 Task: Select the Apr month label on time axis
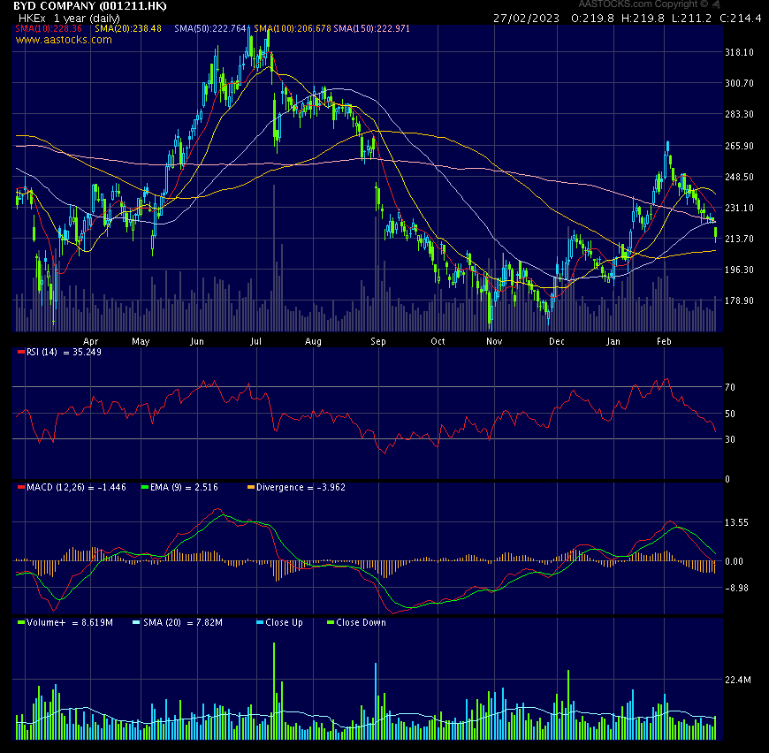click(x=91, y=342)
